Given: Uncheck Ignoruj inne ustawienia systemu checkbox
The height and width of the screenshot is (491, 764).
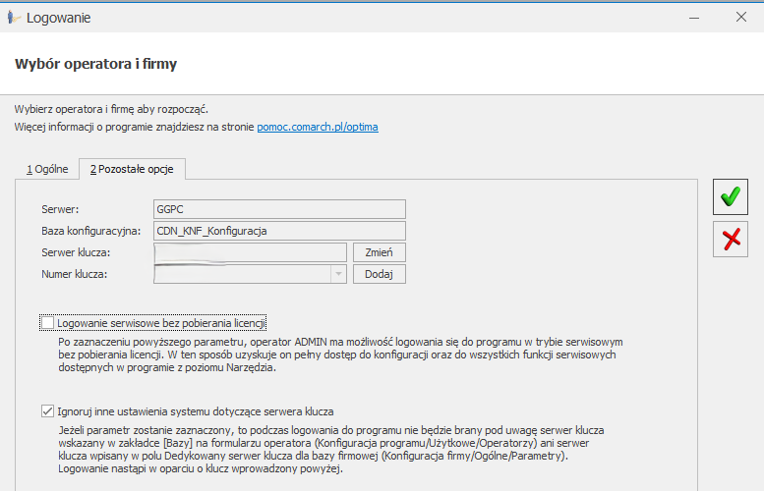Looking at the screenshot, I should tap(48, 411).
